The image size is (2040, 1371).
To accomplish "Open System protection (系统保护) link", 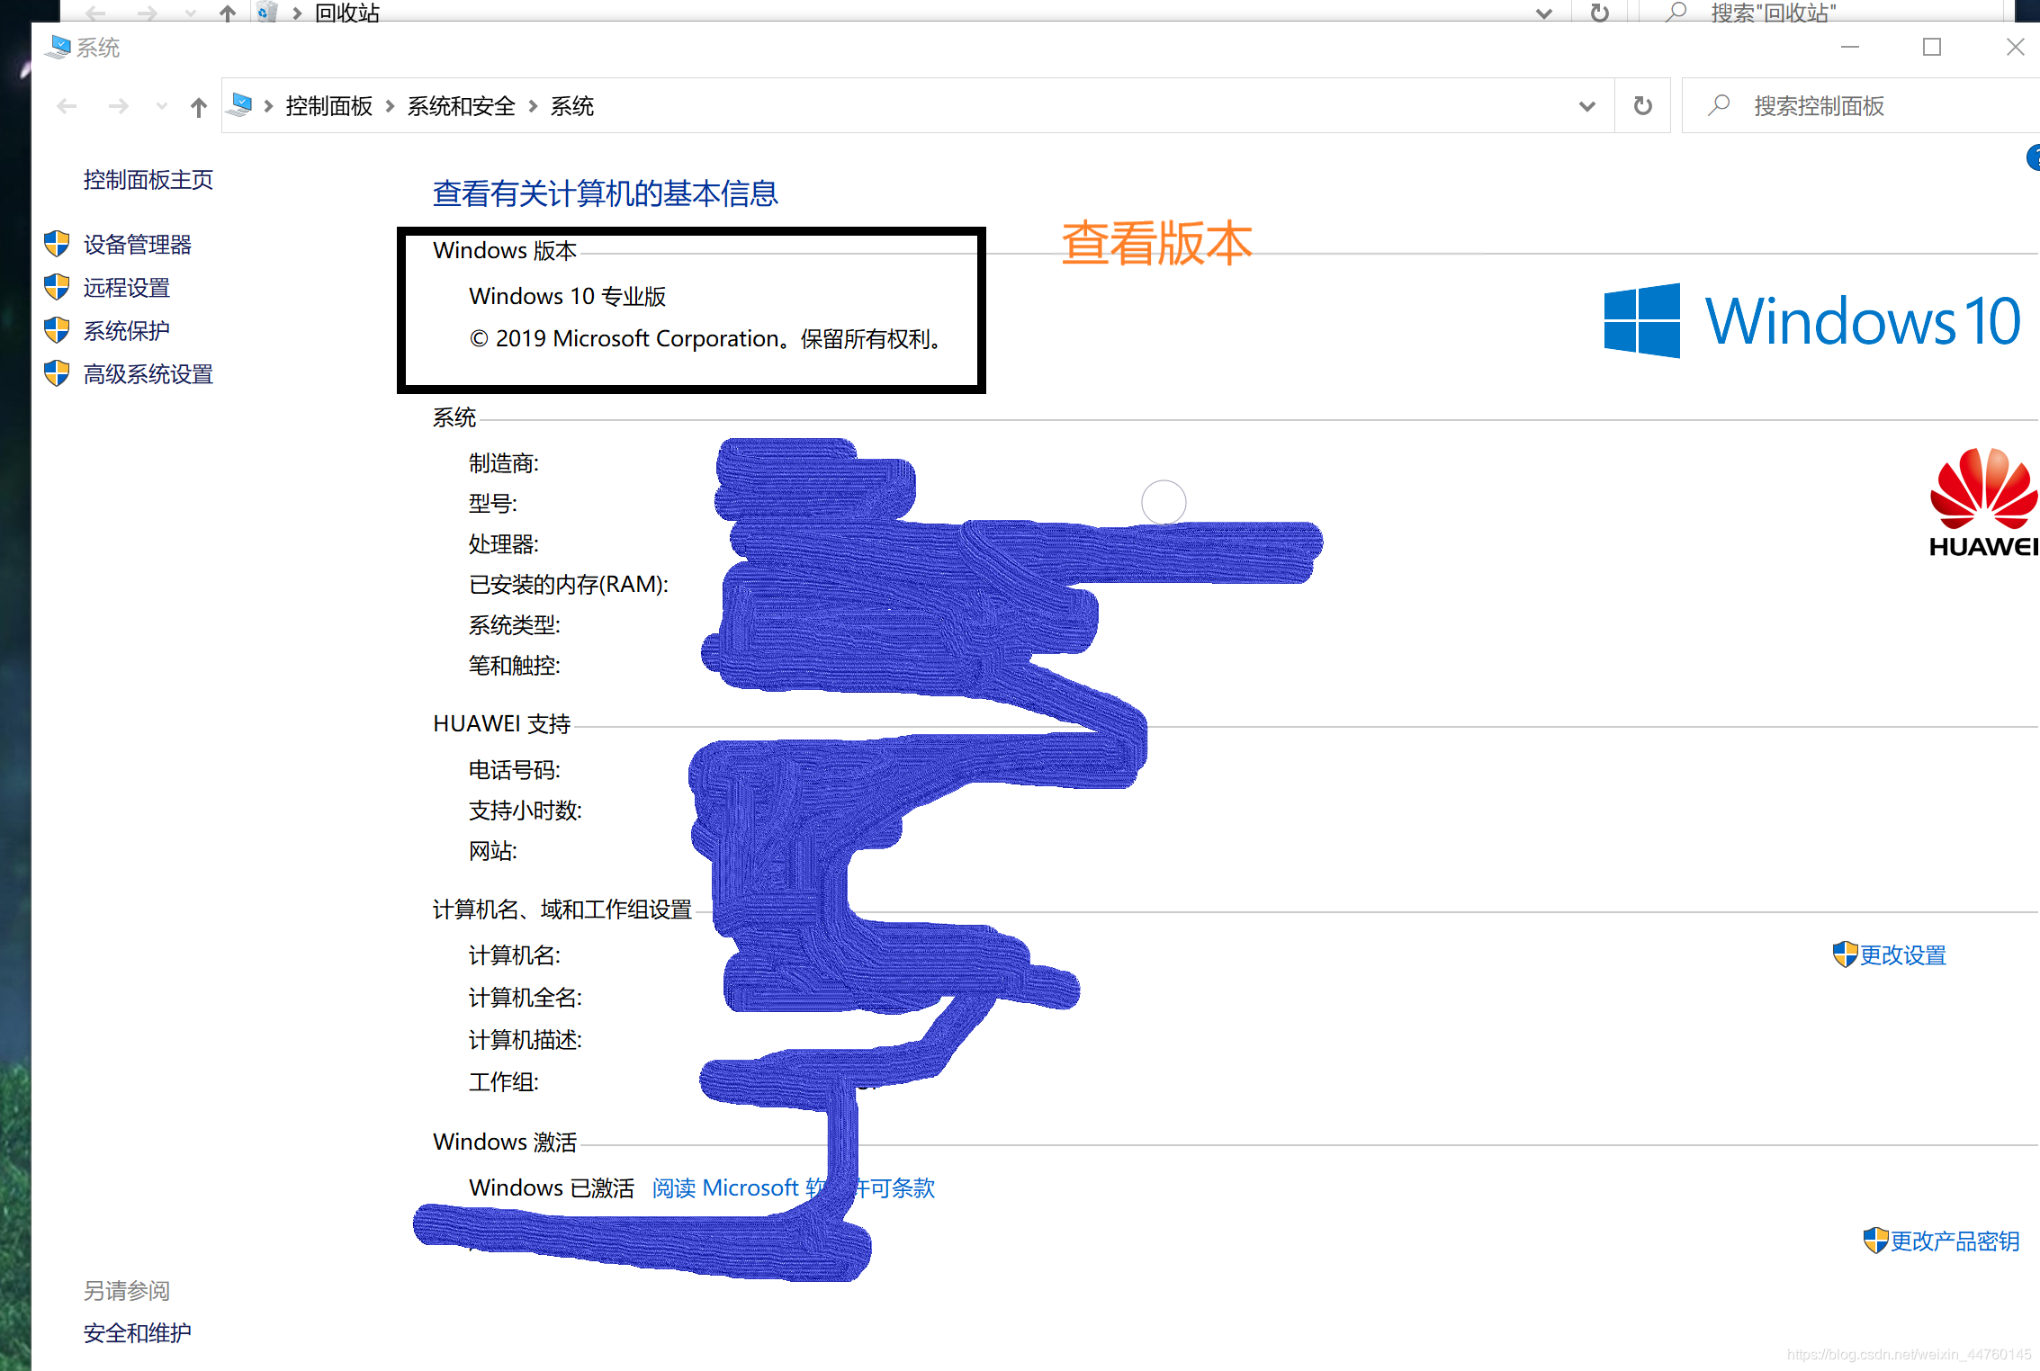I will tap(126, 331).
